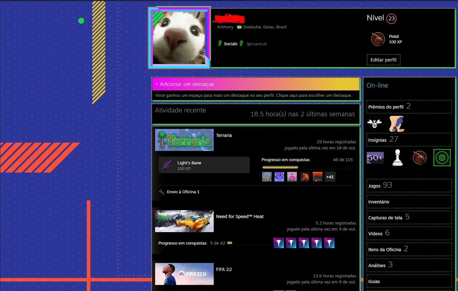
Task: Click Adicionar um destaque banner
Action: coord(256,84)
